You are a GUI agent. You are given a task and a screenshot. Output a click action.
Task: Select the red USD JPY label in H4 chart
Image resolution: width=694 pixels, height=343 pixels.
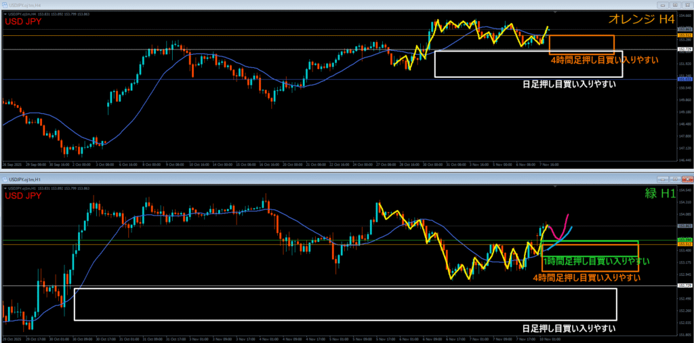point(23,21)
